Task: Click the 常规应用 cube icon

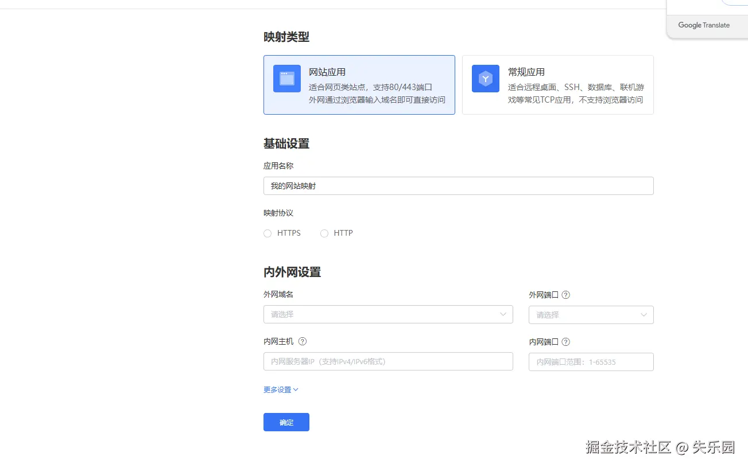Action: pos(486,79)
